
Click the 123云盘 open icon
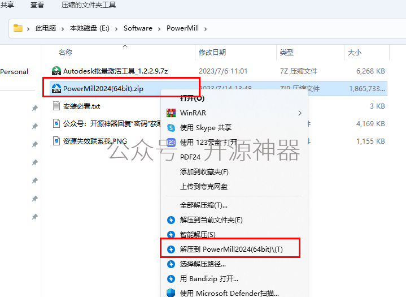(171, 143)
